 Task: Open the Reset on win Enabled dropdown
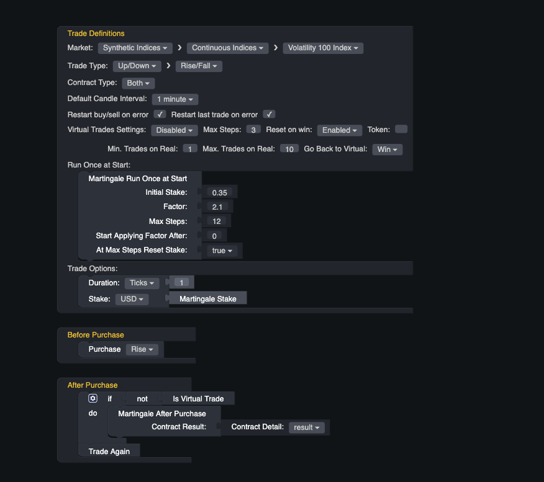(x=339, y=130)
